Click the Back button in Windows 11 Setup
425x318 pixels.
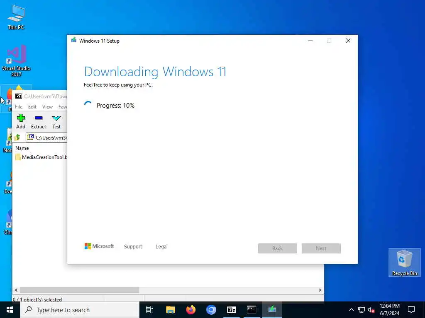[x=277, y=248]
